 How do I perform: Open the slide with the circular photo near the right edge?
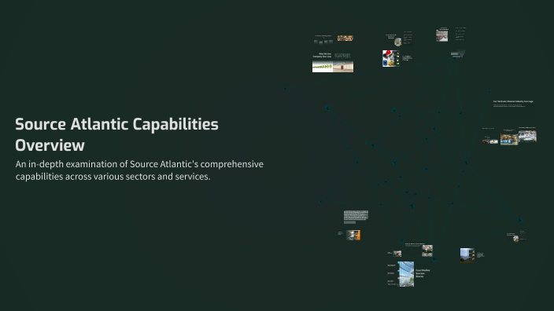tap(516, 239)
